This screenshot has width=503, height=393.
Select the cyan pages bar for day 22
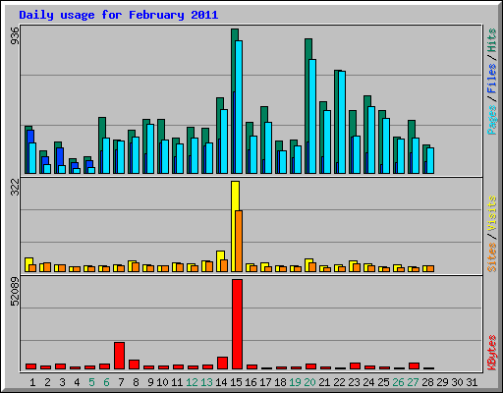pyautogui.click(x=342, y=122)
